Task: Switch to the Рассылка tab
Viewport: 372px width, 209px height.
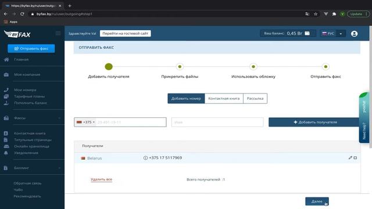Action: click(x=255, y=98)
